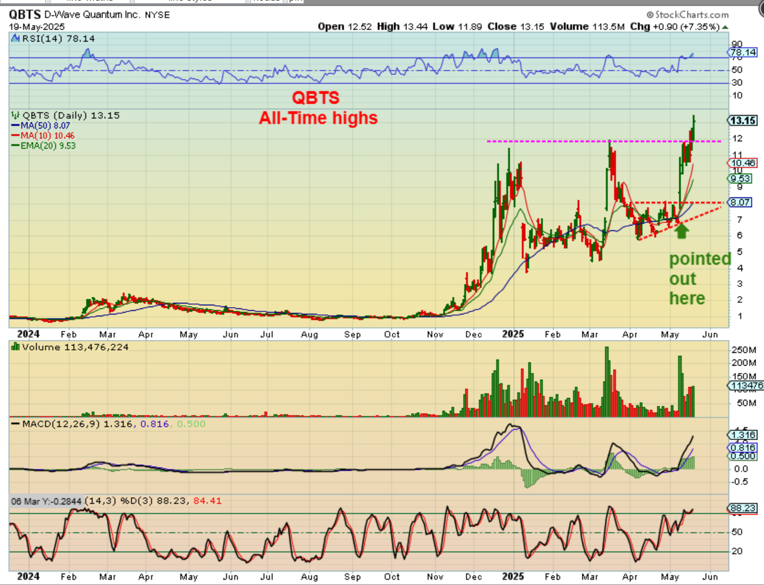
Task: Click the NYSE exchange label
Action: [157, 15]
